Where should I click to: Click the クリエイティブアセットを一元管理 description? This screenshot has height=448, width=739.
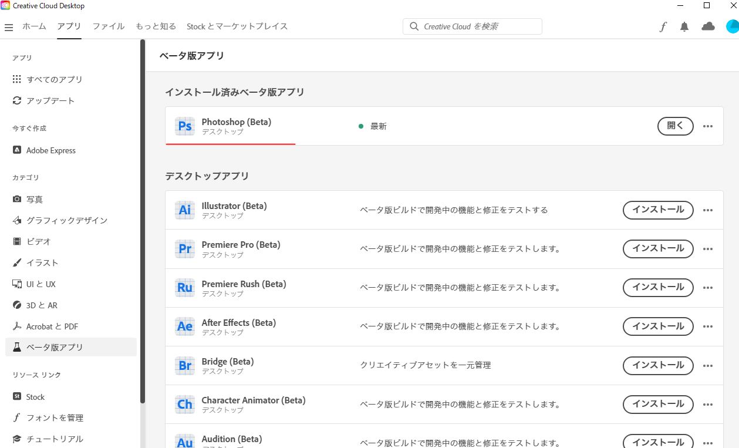tap(426, 365)
